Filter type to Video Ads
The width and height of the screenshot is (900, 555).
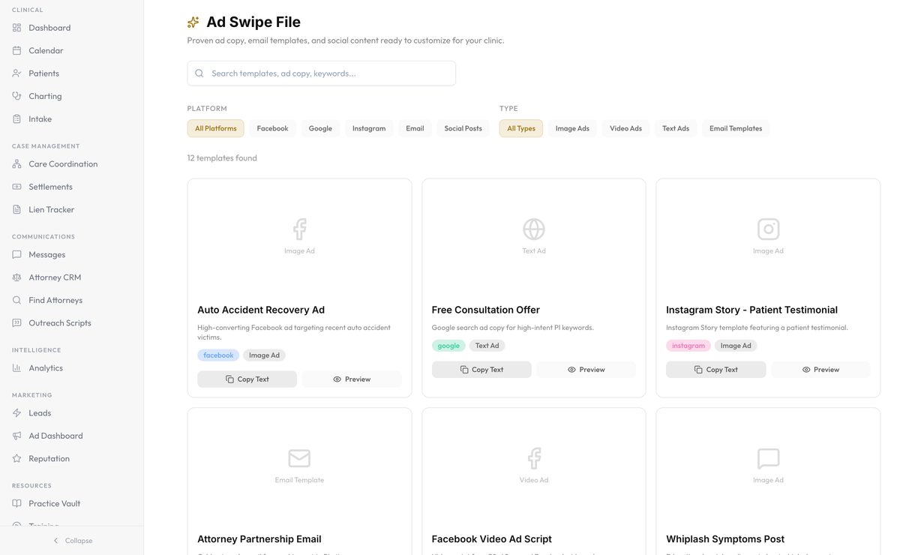625,128
